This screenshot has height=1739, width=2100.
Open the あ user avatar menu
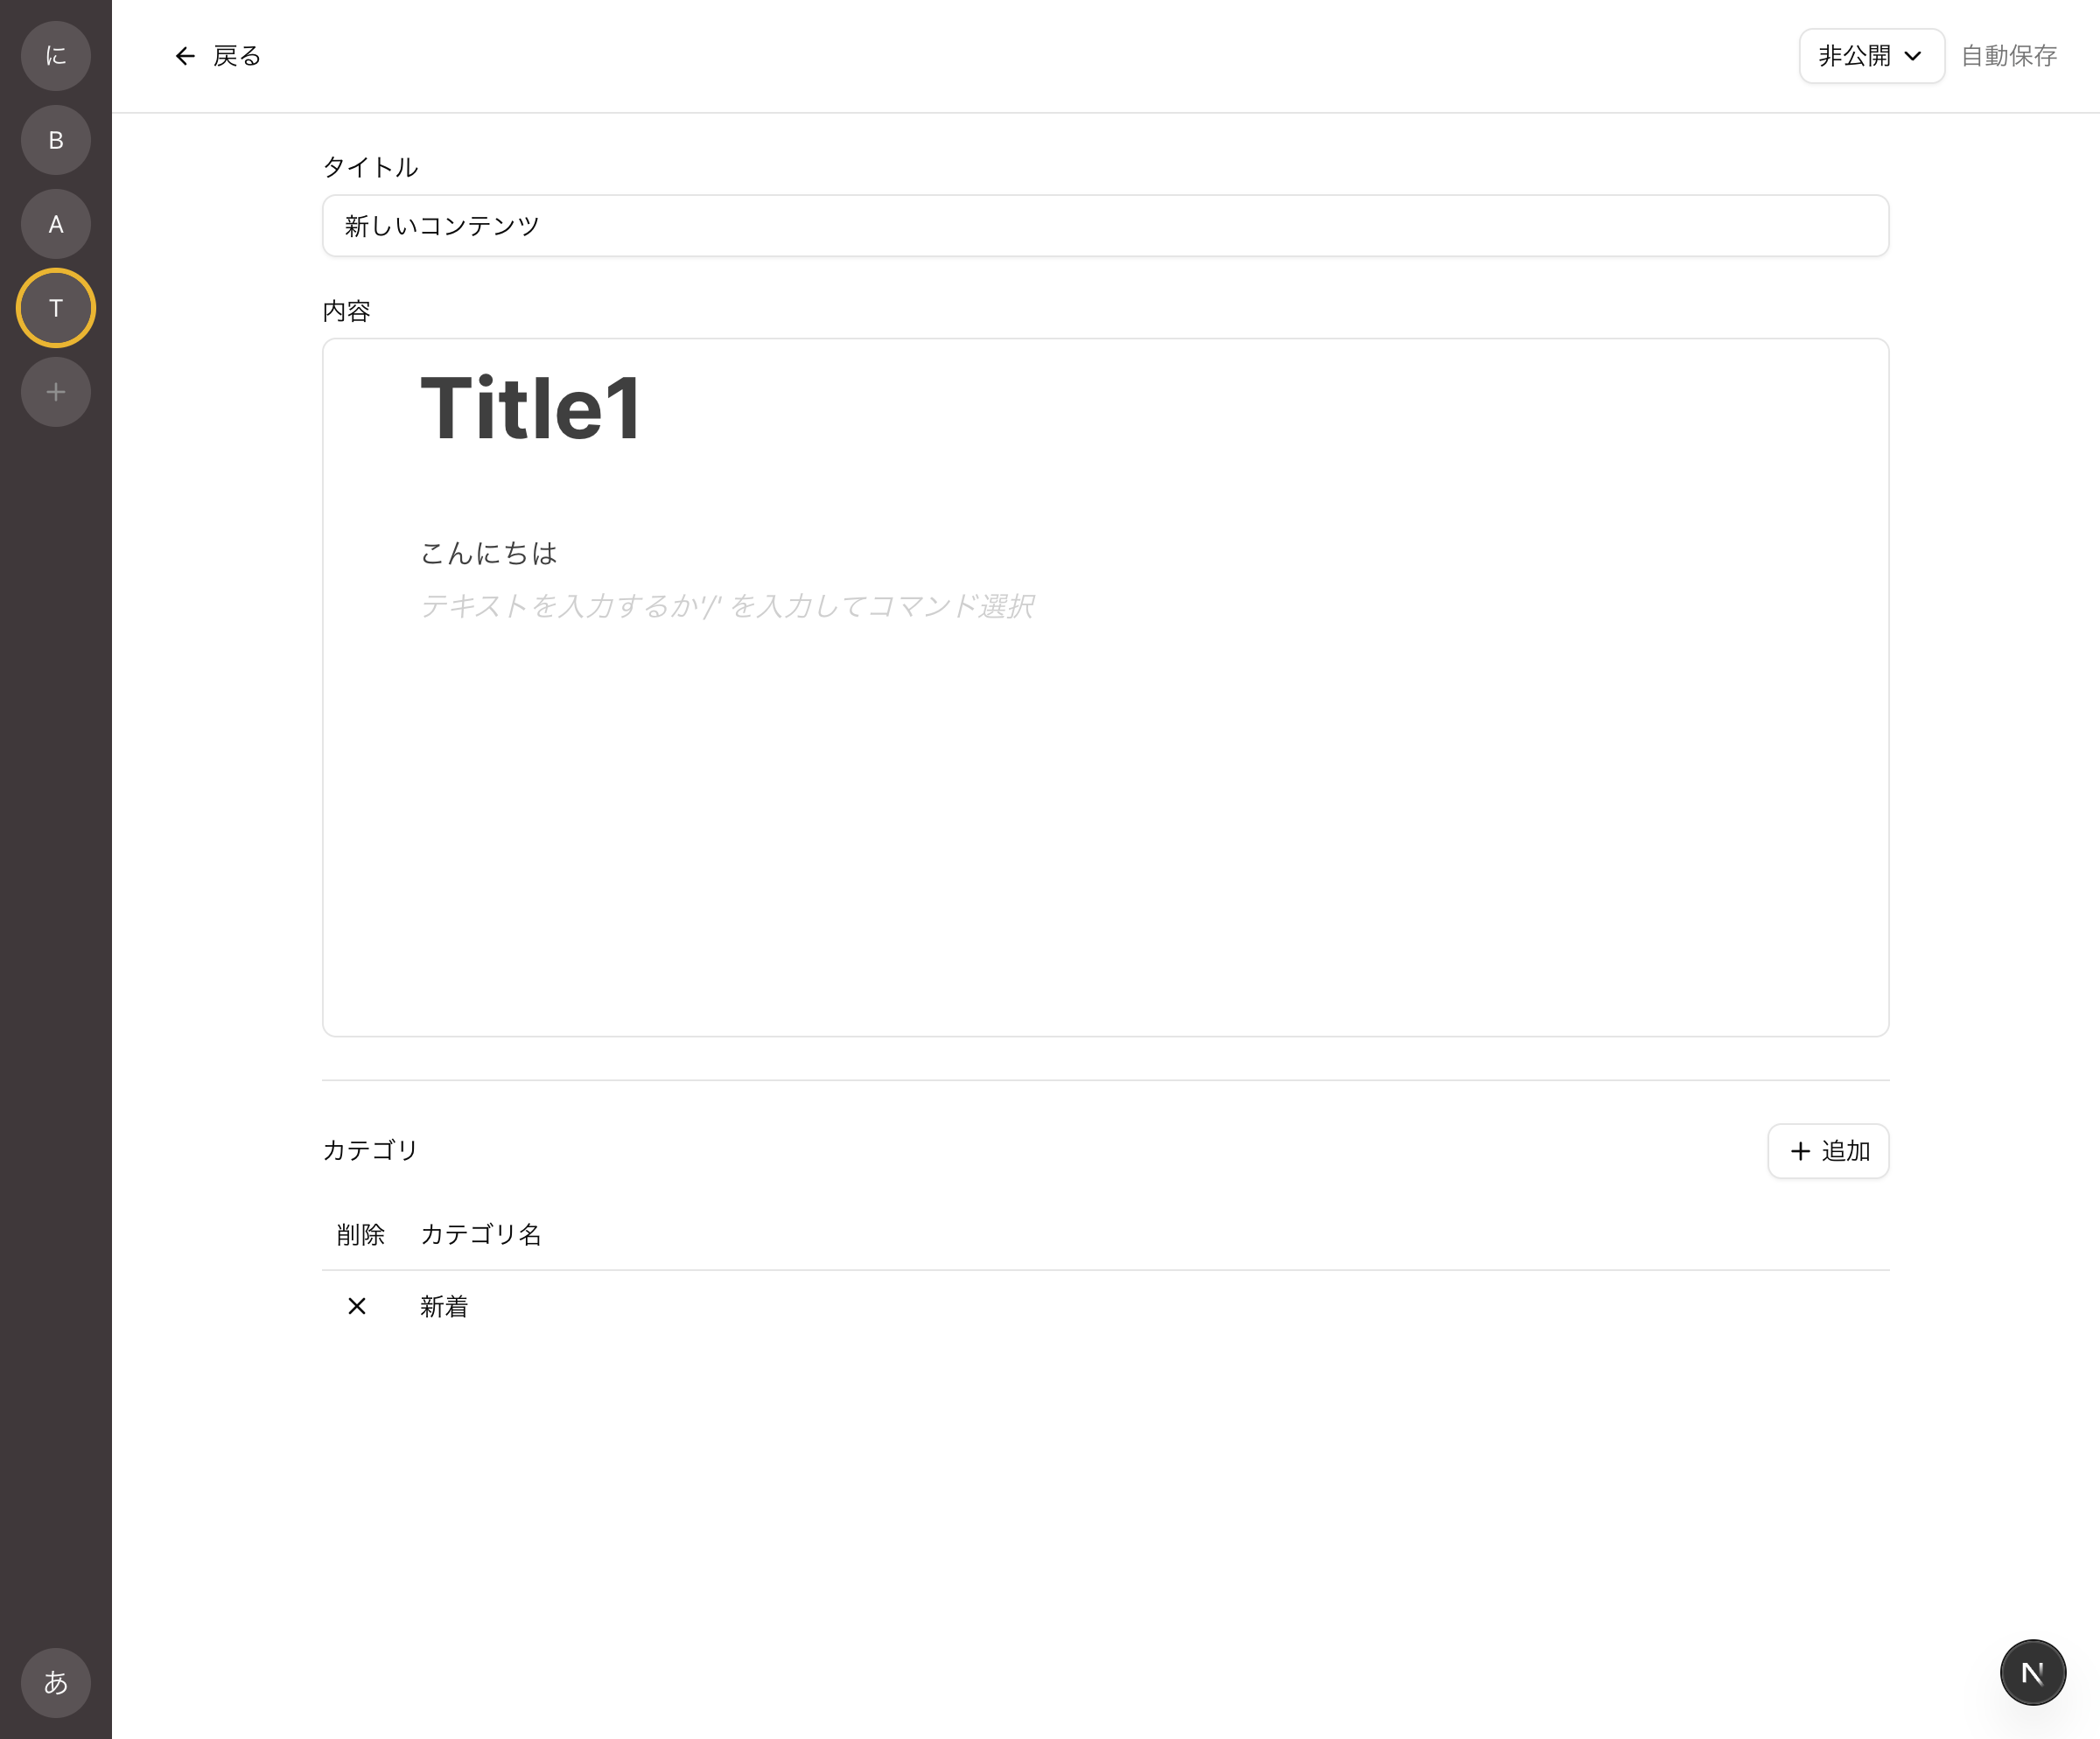pos(56,1682)
